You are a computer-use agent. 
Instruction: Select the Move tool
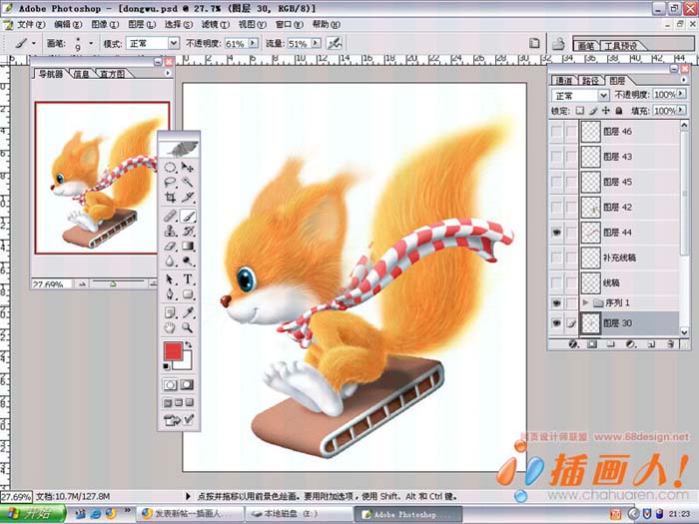point(188,168)
